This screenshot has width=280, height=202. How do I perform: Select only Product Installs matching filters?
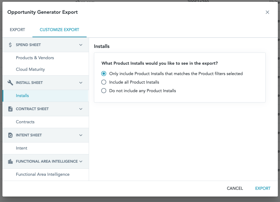point(104,74)
